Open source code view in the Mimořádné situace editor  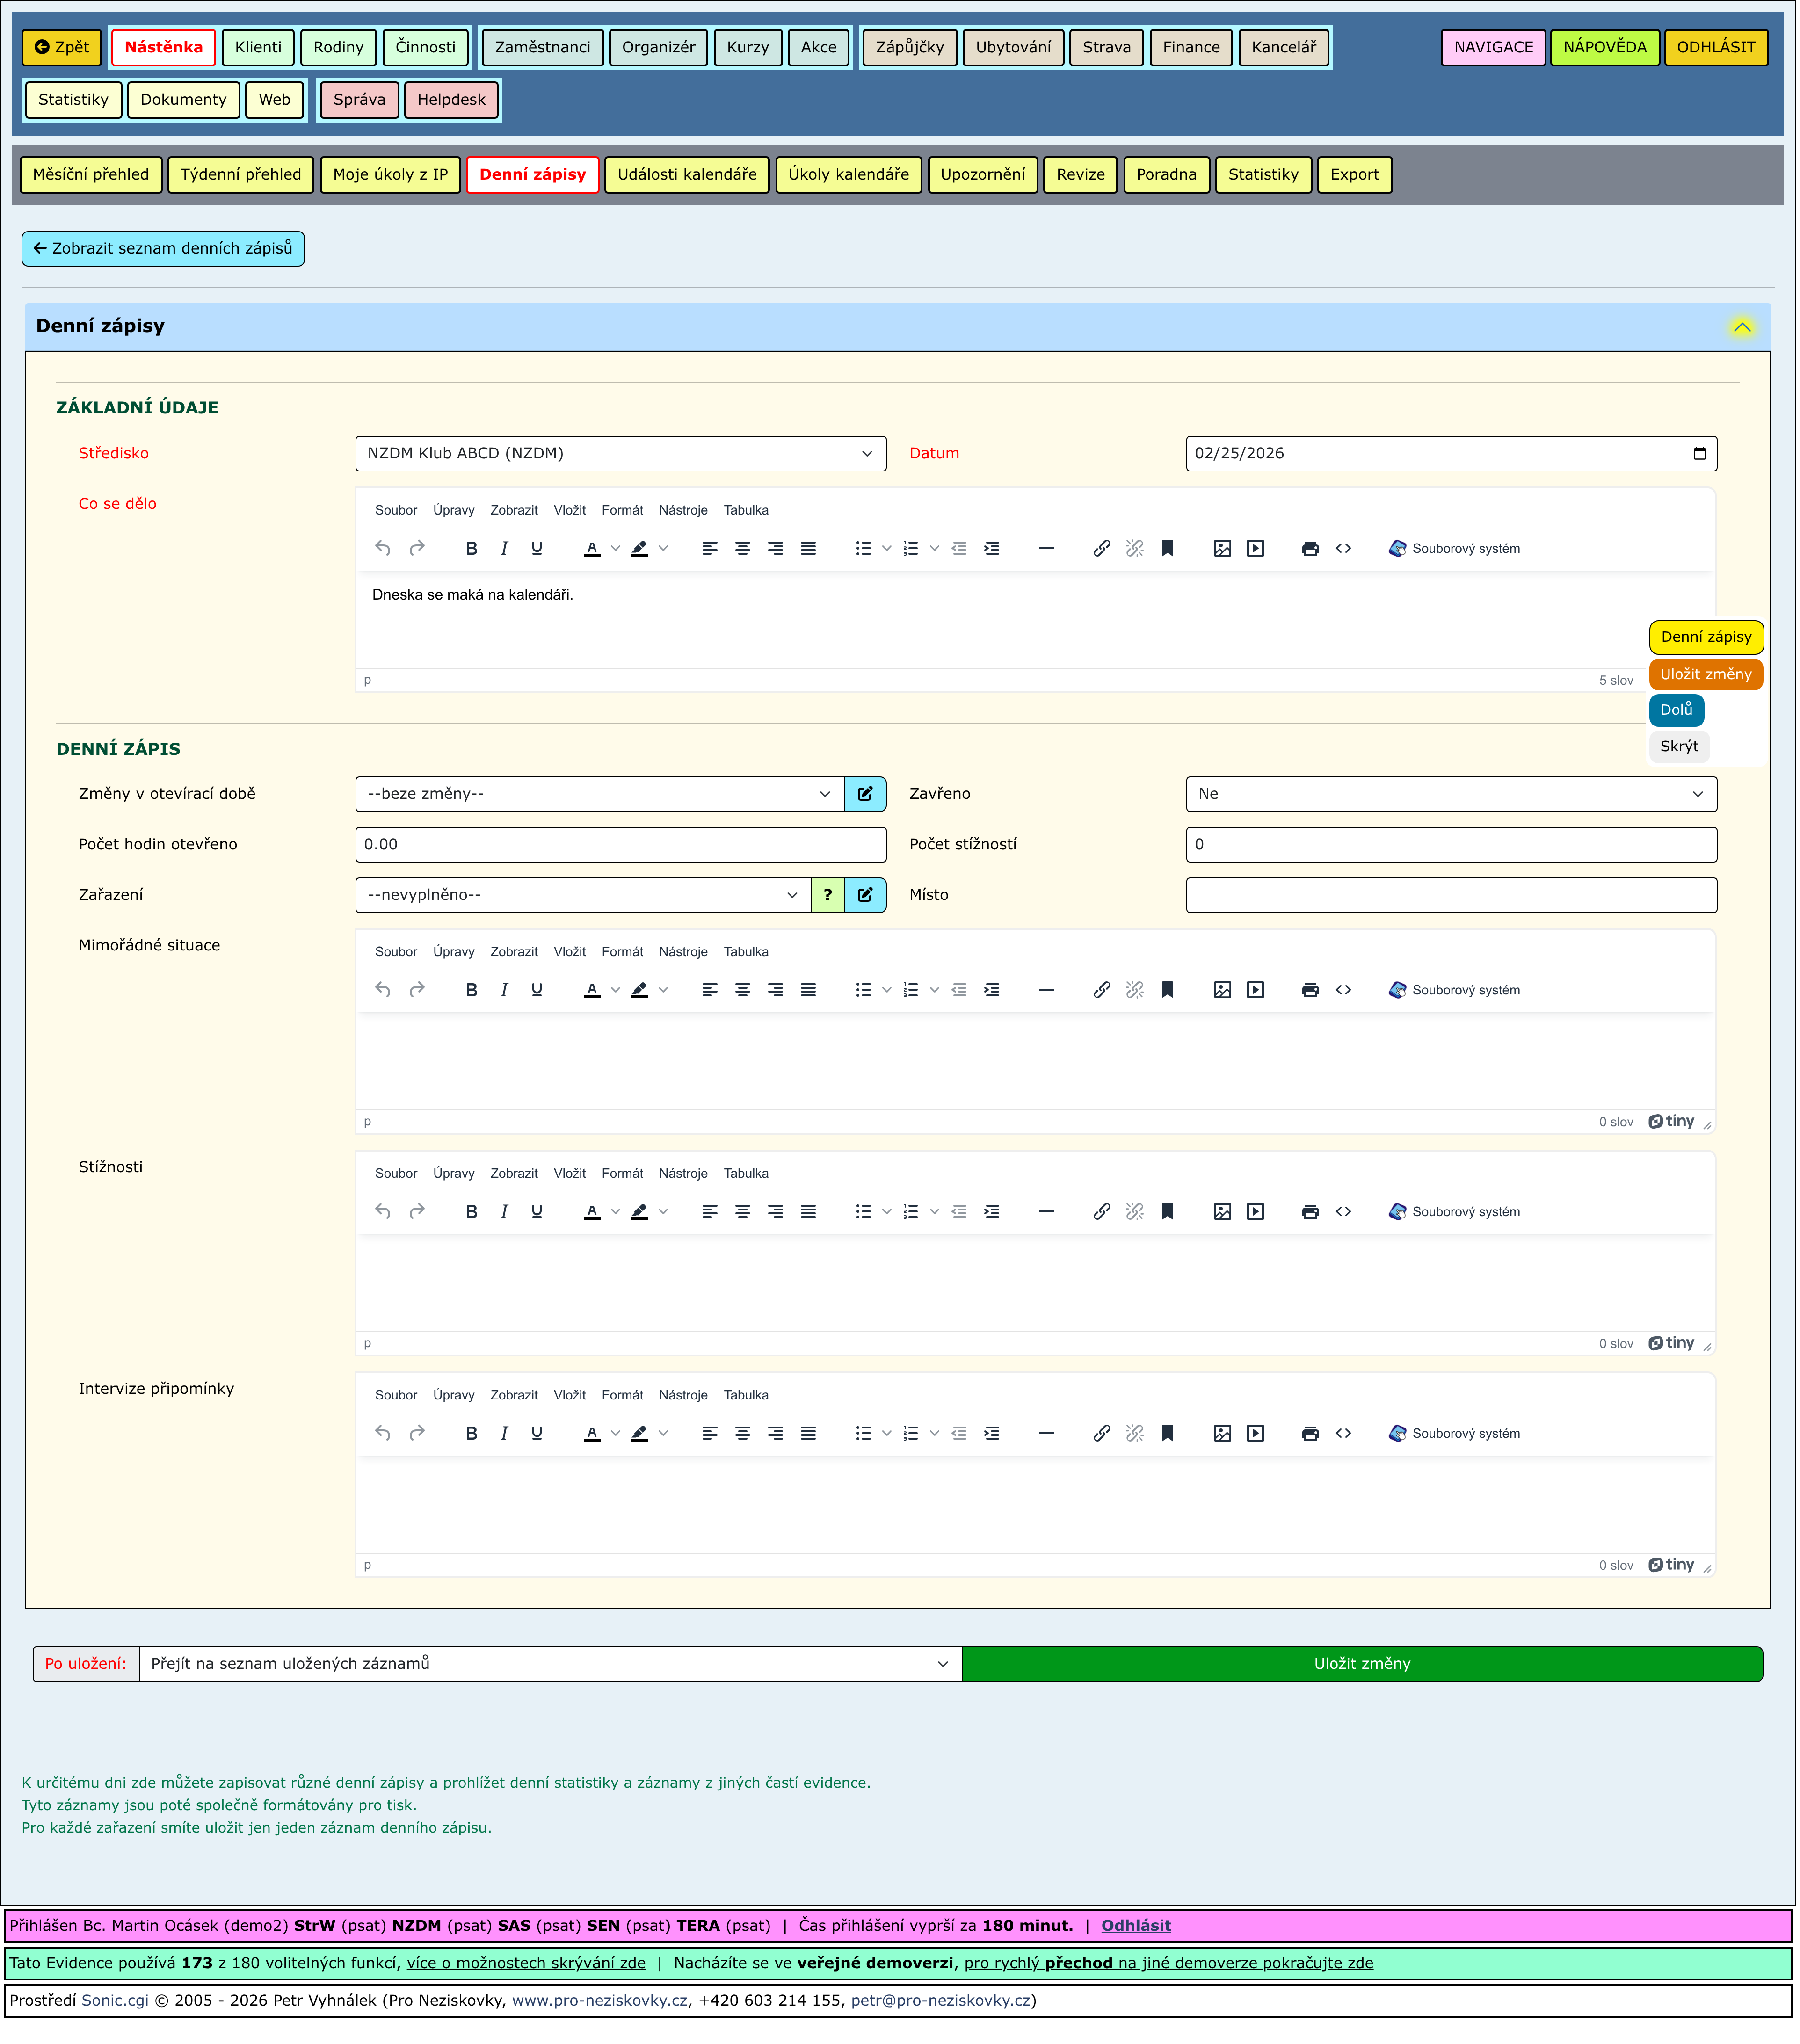[1344, 991]
